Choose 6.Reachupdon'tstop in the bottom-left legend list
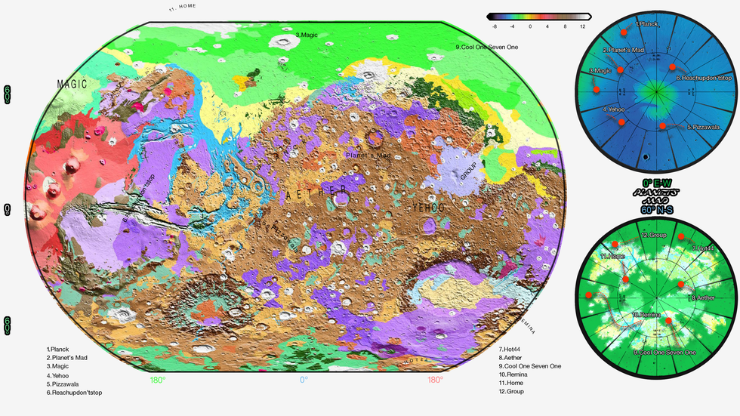The width and height of the screenshot is (740, 416). coord(74,393)
